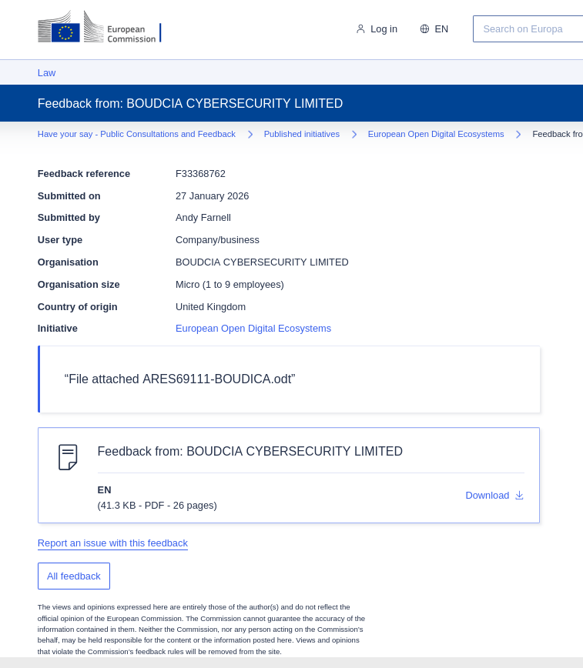The width and height of the screenshot is (583, 668).
Task: Select Micro (1 to 9 employees) text
Action: click(230, 285)
